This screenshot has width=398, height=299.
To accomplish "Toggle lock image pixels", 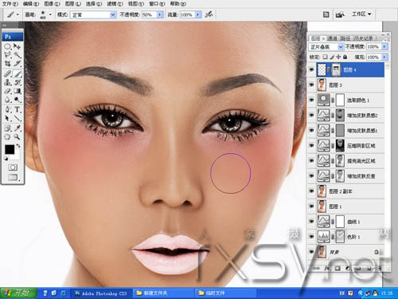I will tap(332, 57).
